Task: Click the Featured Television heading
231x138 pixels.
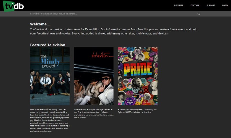Action: [48, 45]
